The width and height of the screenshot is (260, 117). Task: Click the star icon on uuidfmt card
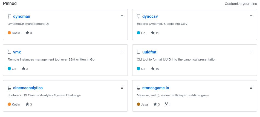coord(153,68)
